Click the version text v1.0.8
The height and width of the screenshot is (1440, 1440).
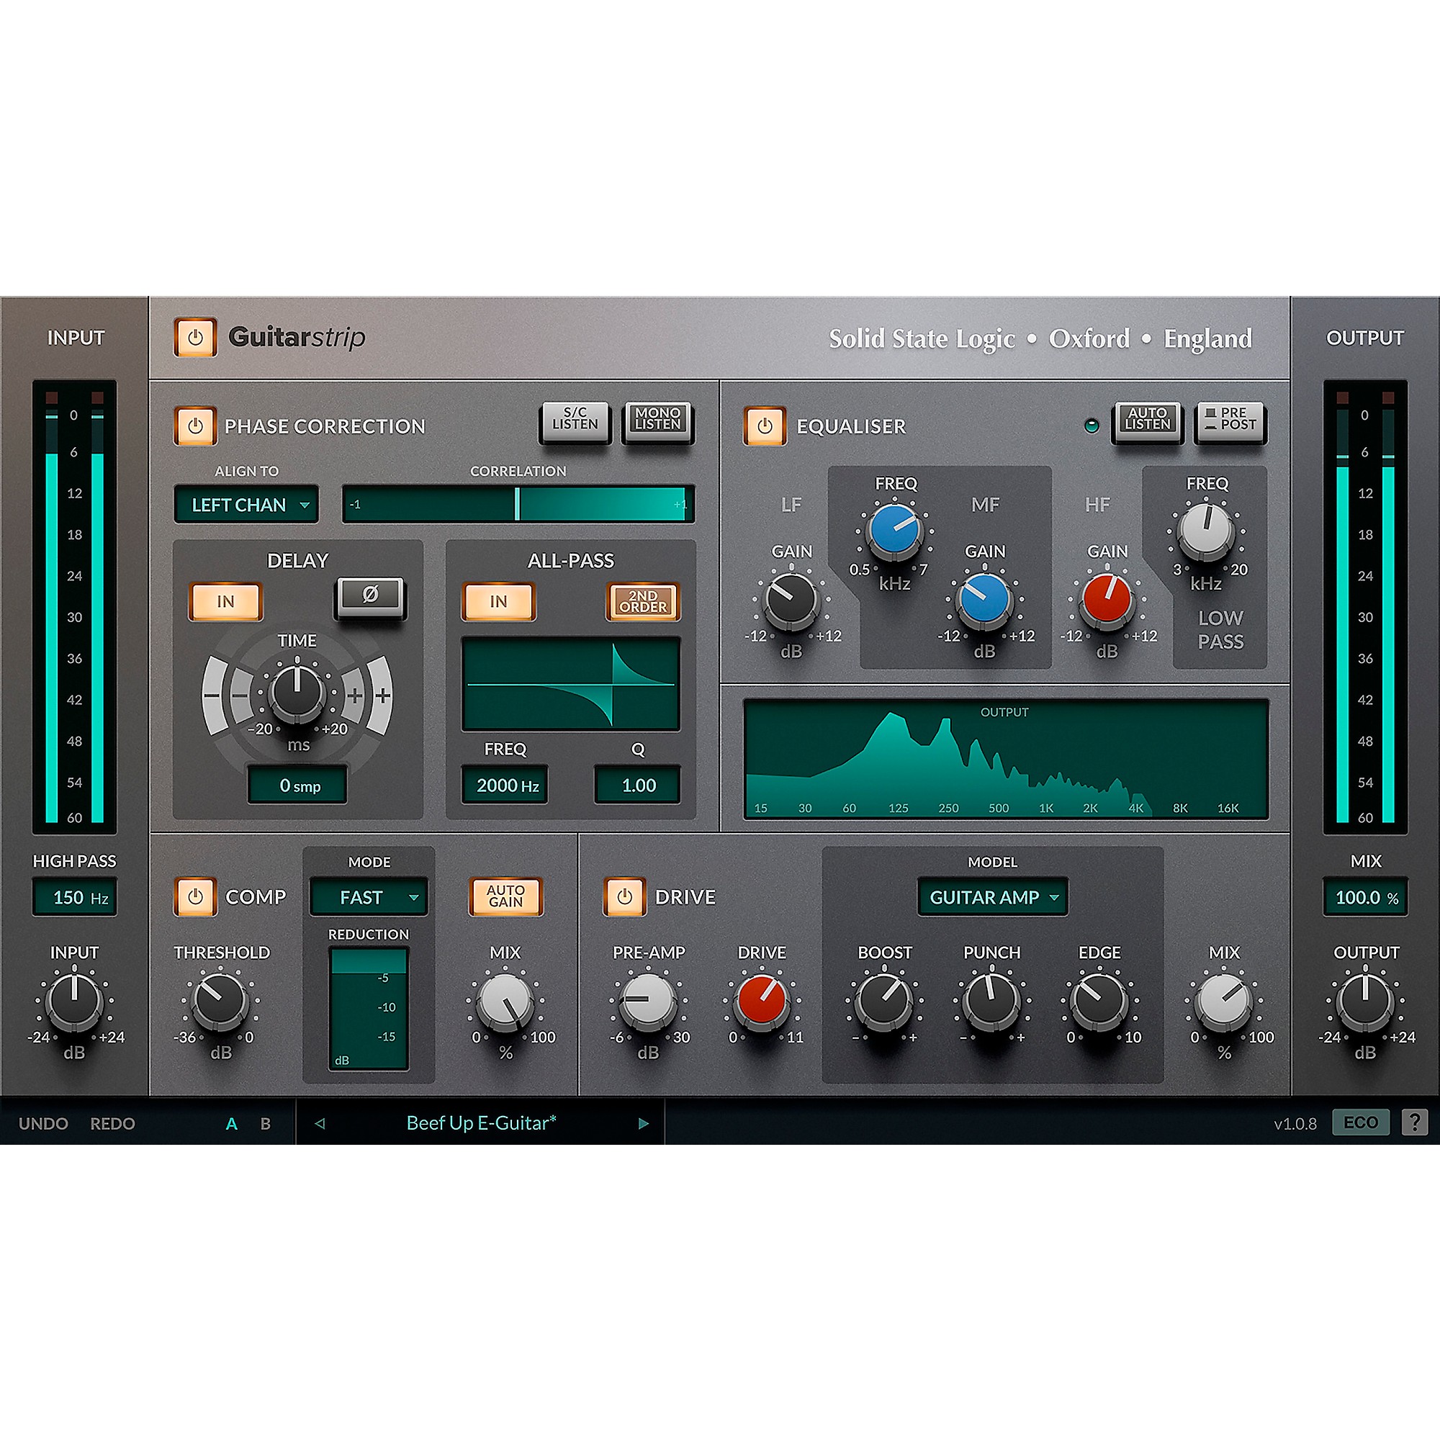click(1295, 1124)
